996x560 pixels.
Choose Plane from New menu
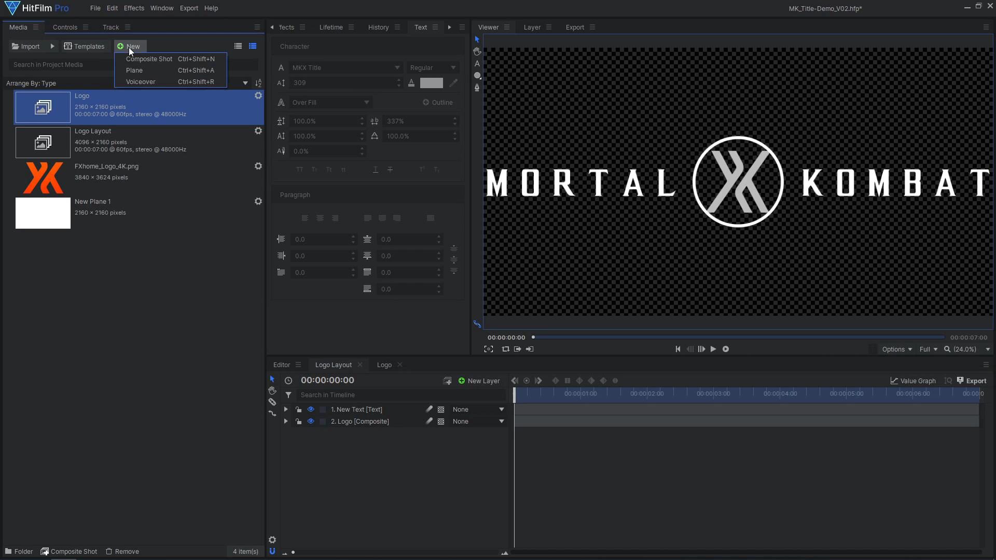click(x=170, y=71)
